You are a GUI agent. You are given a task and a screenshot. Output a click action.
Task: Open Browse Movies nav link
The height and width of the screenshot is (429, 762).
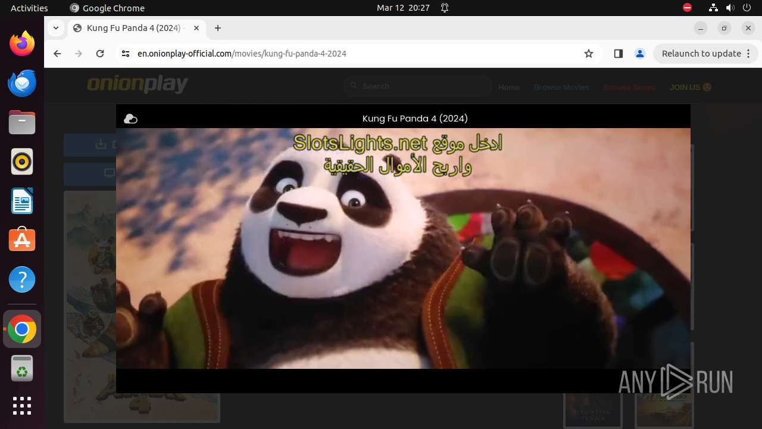click(561, 87)
